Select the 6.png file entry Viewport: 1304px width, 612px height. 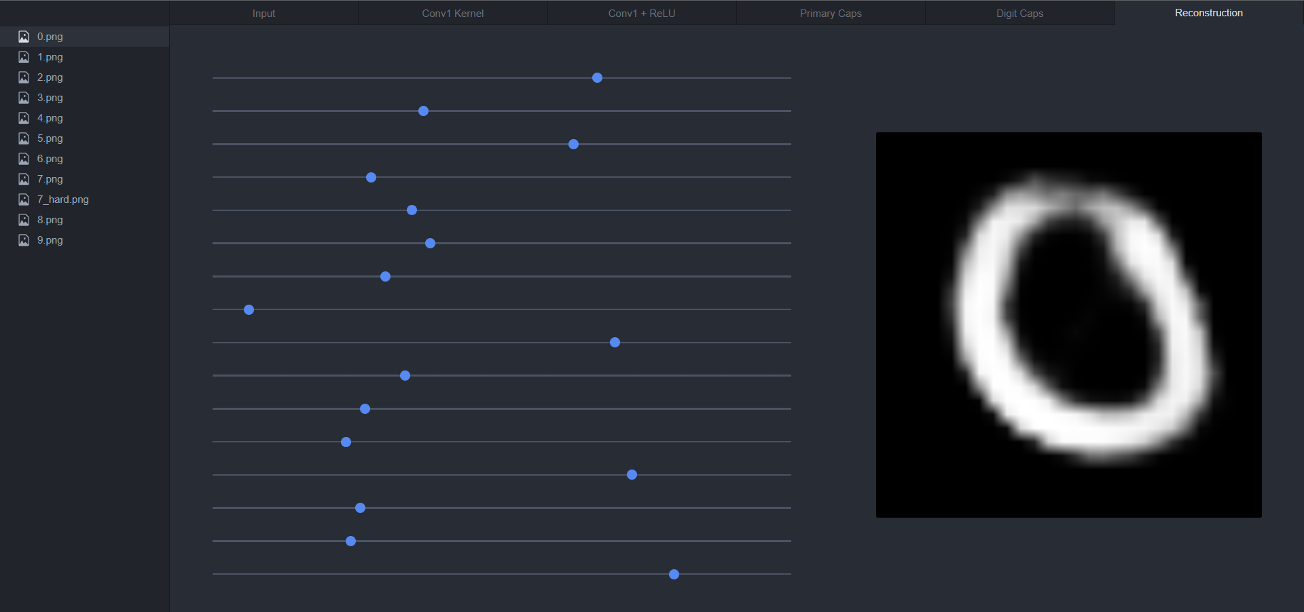point(49,159)
